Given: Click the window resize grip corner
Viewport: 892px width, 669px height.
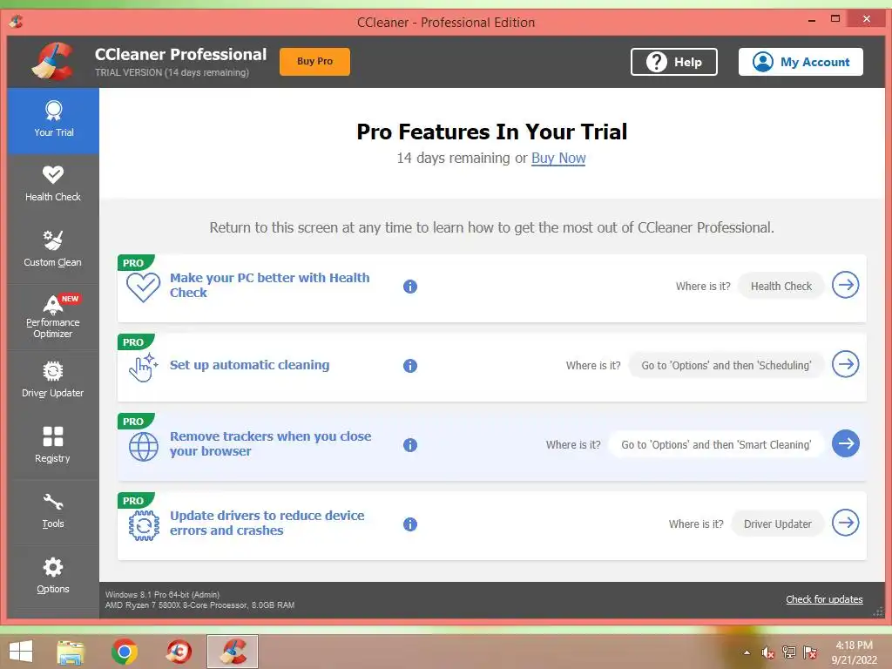Looking at the screenshot, I should click(x=878, y=612).
